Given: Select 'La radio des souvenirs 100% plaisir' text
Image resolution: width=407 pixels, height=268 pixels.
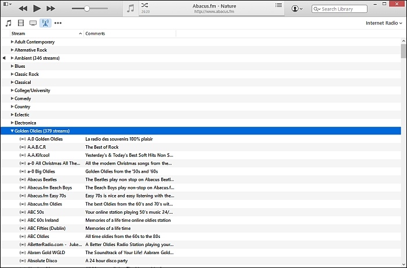Looking at the screenshot, I should [119, 139].
